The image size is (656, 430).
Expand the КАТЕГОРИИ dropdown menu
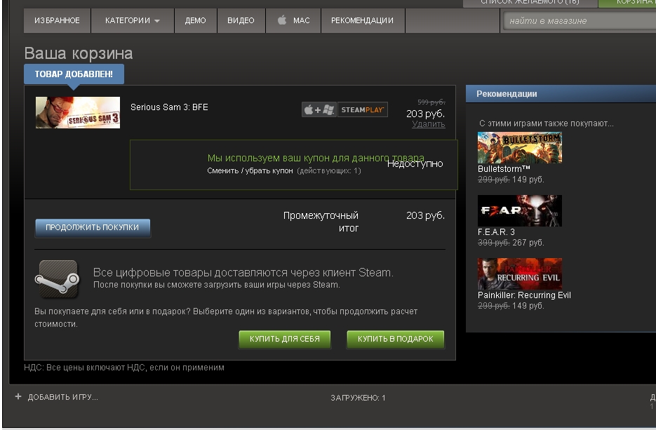133,20
